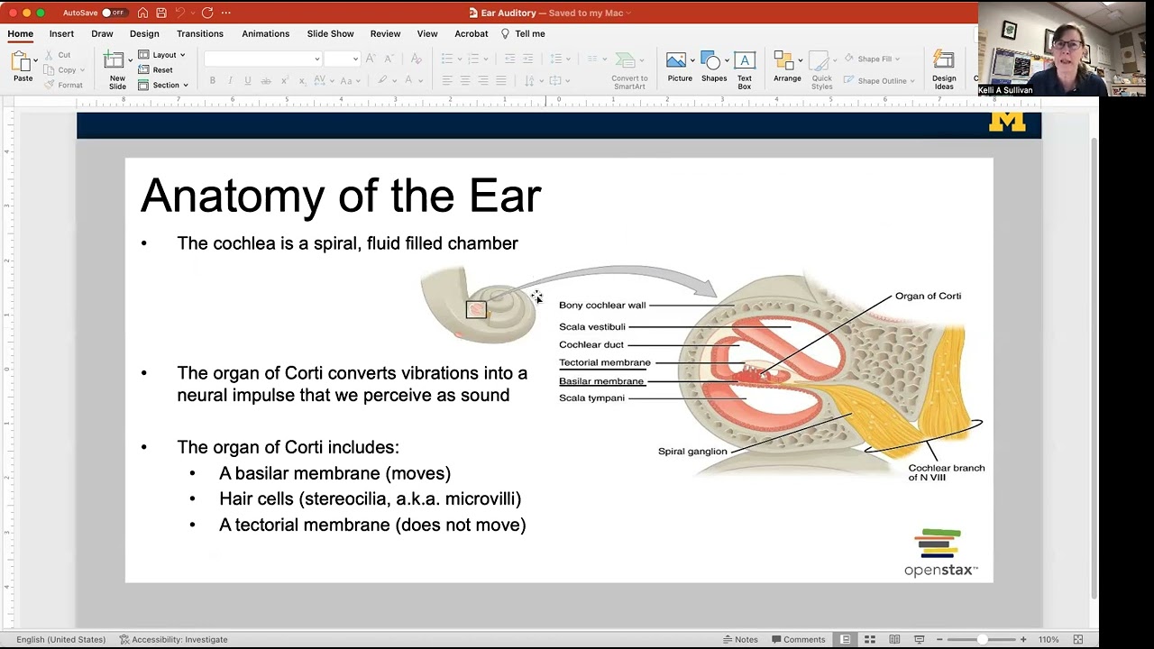This screenshot has width=1154, height=649.
Task: Save the presentation with the floppy disk icon
Action: 161,13
